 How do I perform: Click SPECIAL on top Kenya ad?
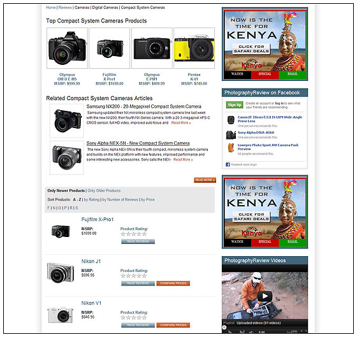click(265, 75)
